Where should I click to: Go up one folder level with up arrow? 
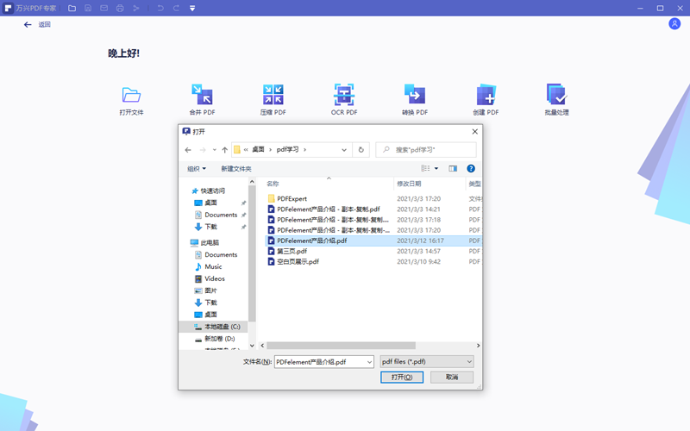[225, 150]
